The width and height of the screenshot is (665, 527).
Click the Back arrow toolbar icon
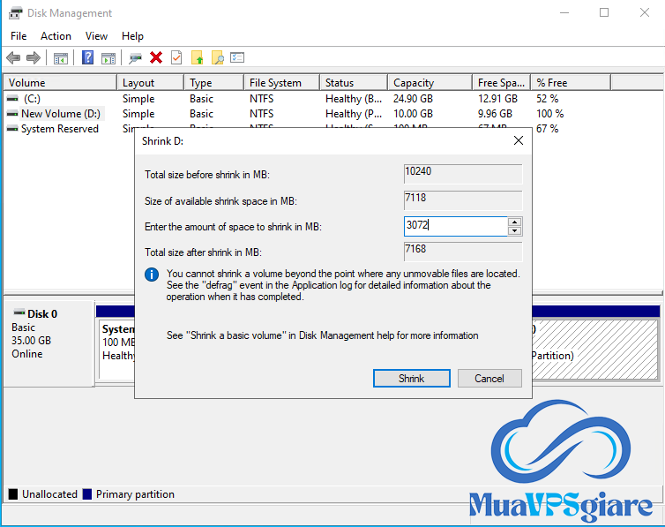click(13, 57)
